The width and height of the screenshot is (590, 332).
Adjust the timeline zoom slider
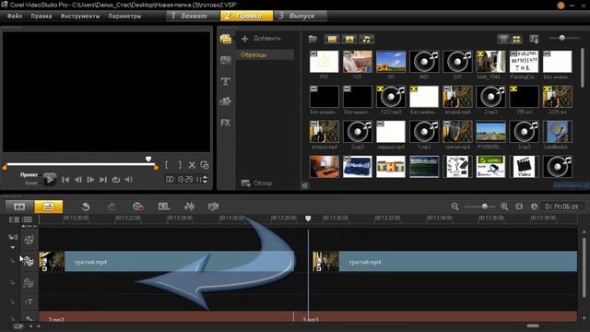coord(485,207)
